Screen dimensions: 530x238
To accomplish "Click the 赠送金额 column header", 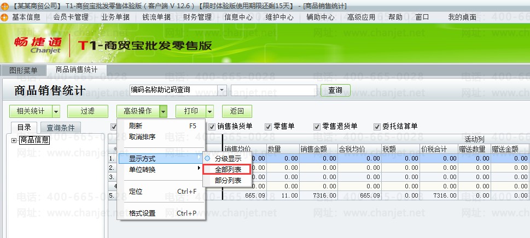I will coord(510,149).
